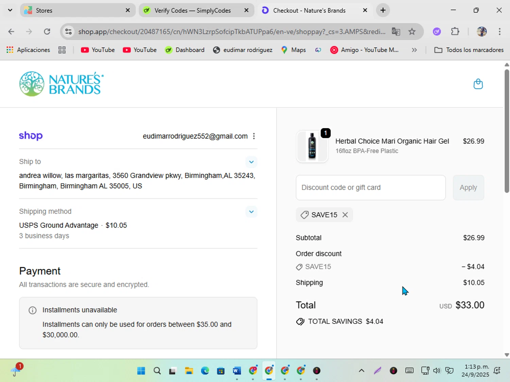Open the Windows Start menu
Image resolution: width=510 pixels, height=382 pixels.
click(141, 370)
